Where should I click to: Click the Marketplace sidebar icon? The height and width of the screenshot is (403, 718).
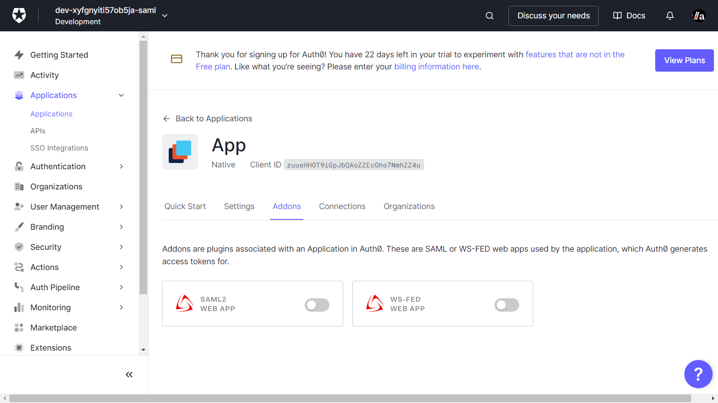pyautogui.click(x=19, y=328)
